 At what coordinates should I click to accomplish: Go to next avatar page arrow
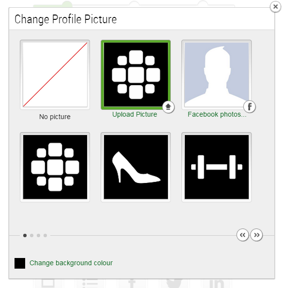coord(256,235)
